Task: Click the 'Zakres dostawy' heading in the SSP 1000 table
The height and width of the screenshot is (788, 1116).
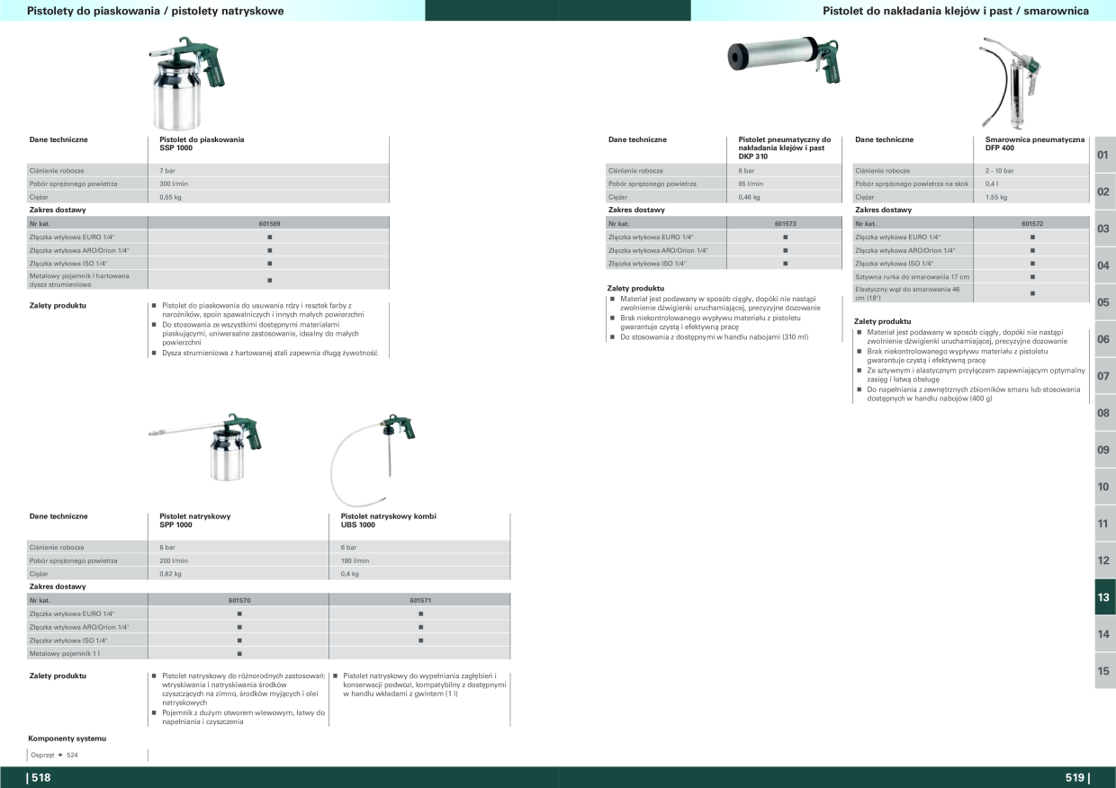Action: [58, 210]
